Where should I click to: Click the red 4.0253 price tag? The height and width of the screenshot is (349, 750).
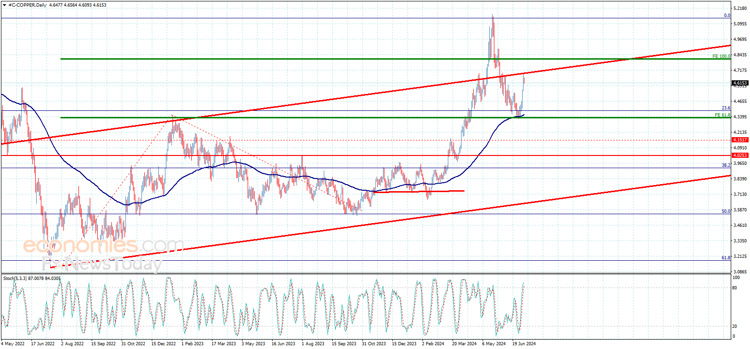point(740,155)
